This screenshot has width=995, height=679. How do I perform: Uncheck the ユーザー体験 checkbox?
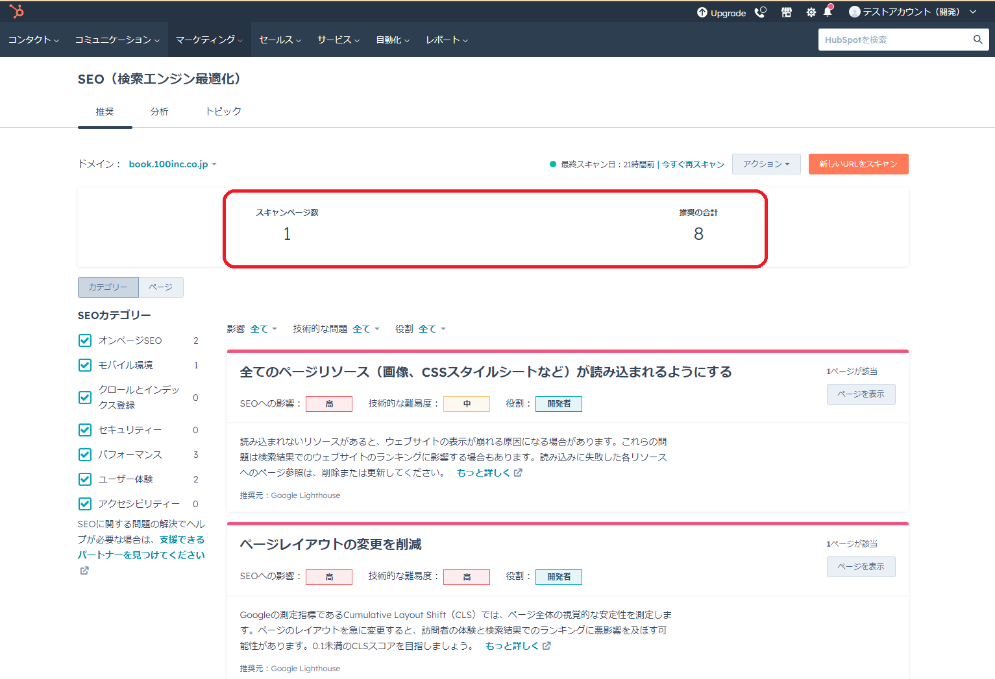[x=85, y=479]
